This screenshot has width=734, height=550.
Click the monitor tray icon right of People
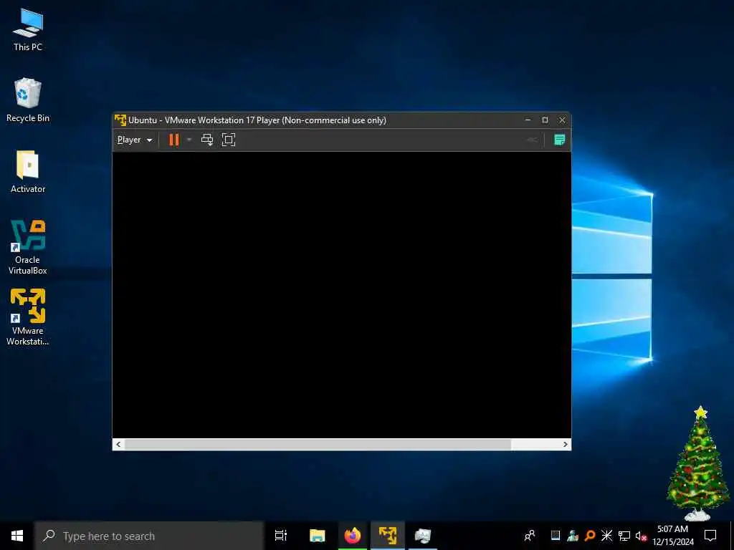click(x=556, y=536)
